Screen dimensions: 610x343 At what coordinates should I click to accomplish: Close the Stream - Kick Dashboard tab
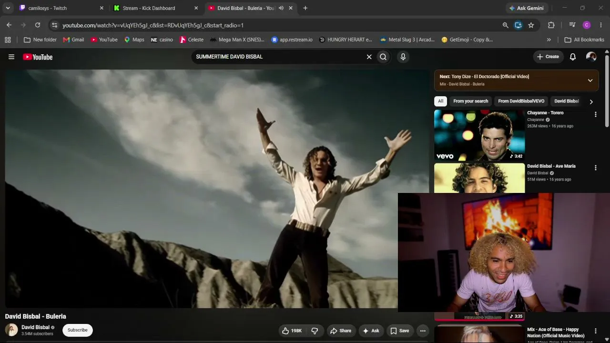tap(196, 8)
